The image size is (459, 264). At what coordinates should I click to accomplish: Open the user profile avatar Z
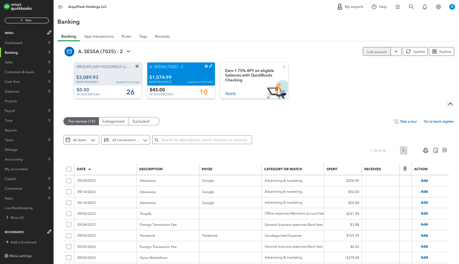pyautogui.click(x=452, y=7)
